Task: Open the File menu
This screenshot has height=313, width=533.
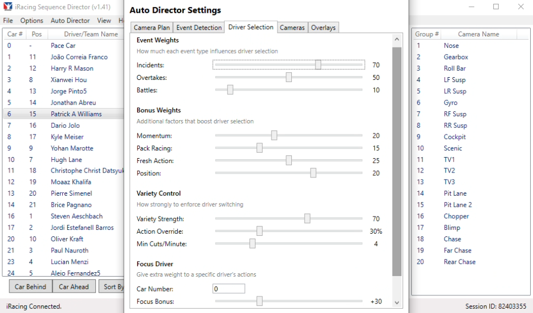Action: click(8, 20)
